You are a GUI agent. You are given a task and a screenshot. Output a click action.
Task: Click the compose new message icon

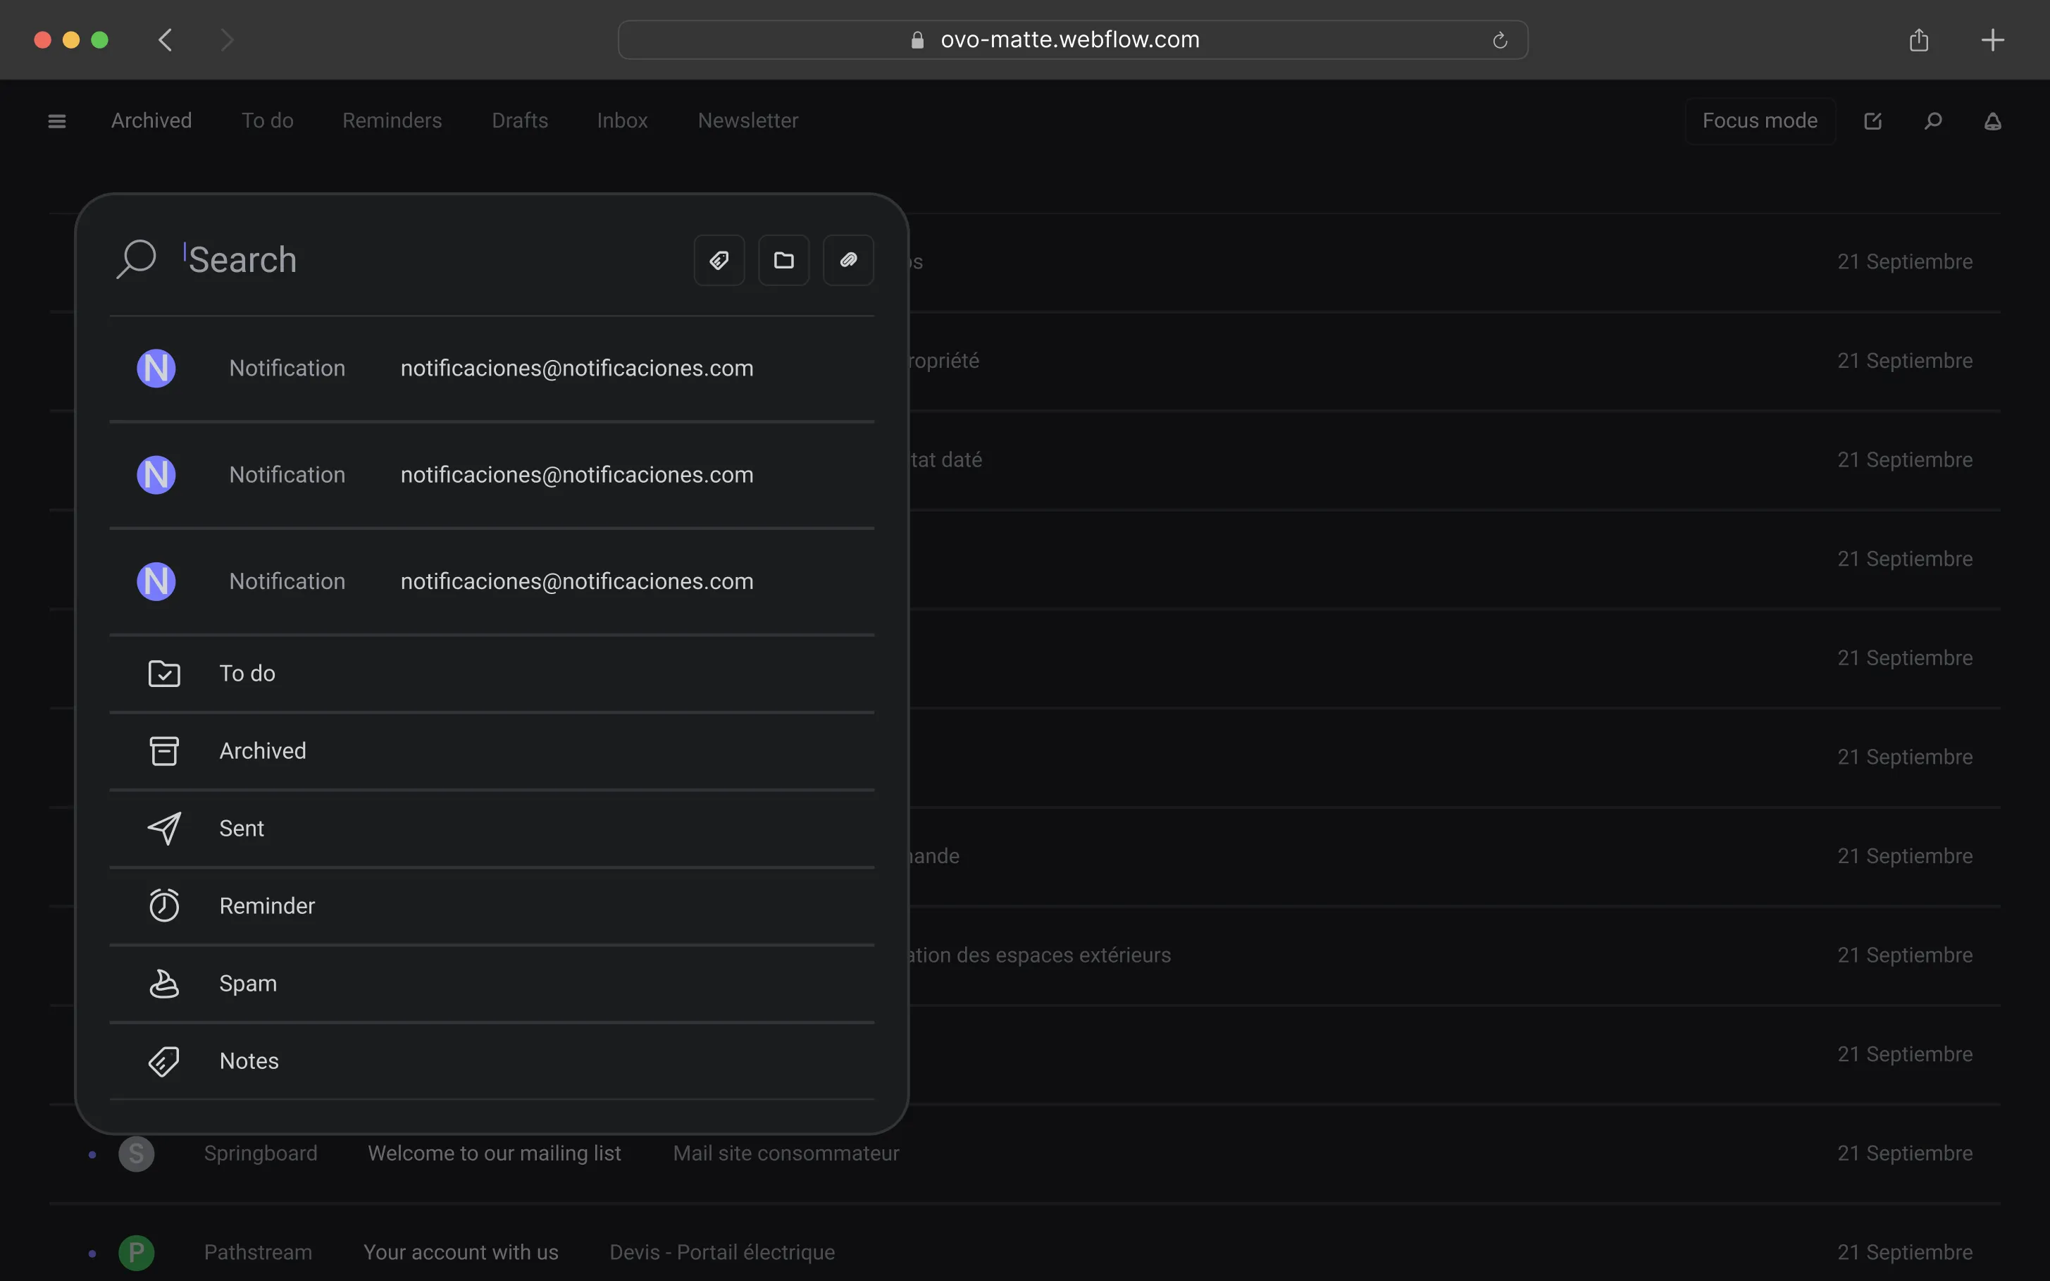[1873, 121]
